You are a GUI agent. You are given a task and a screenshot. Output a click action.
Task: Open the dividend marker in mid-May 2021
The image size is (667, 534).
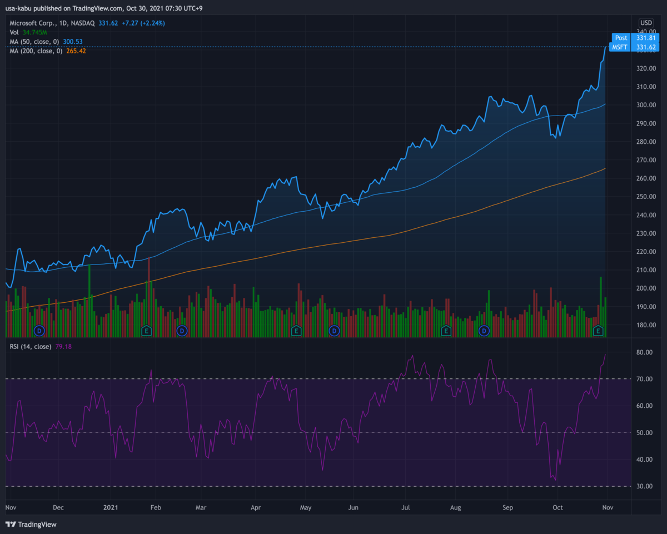point(334,331)
